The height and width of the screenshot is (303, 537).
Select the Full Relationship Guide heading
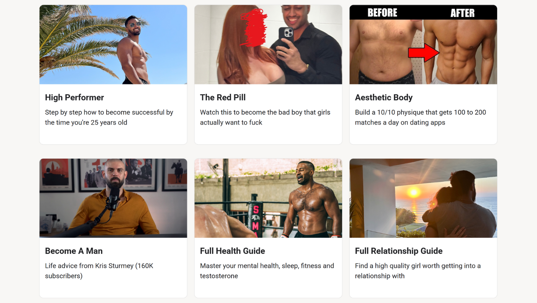[399, 251]
